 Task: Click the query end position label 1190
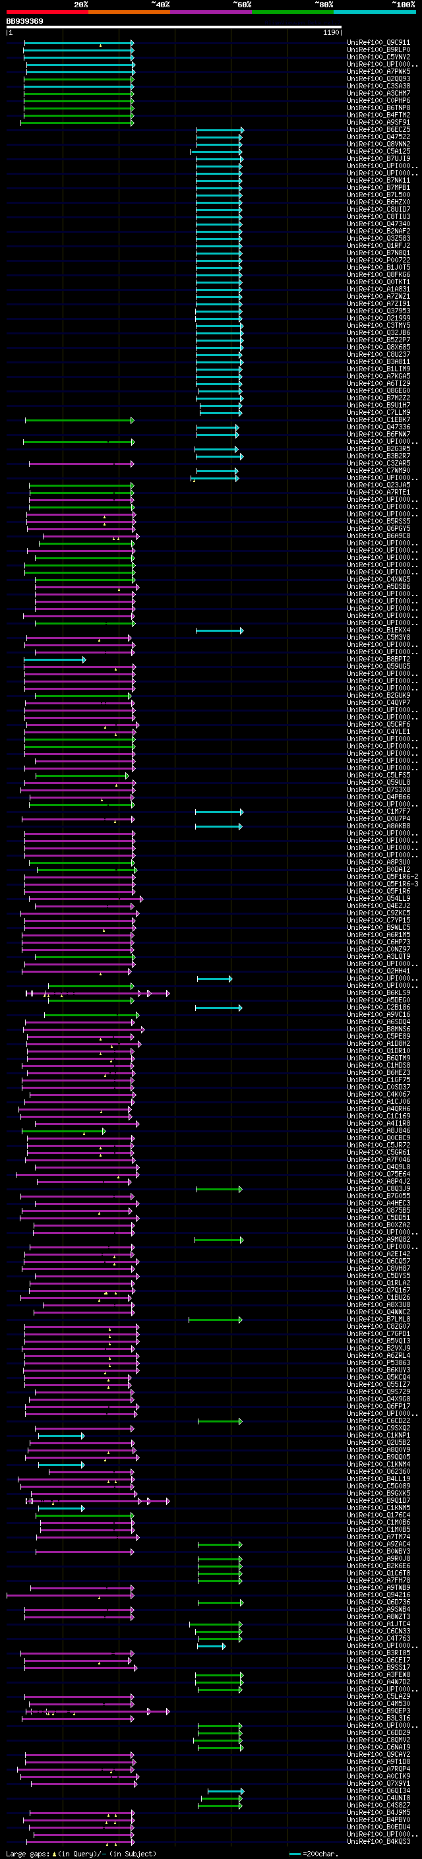click(x=331, y=32)
